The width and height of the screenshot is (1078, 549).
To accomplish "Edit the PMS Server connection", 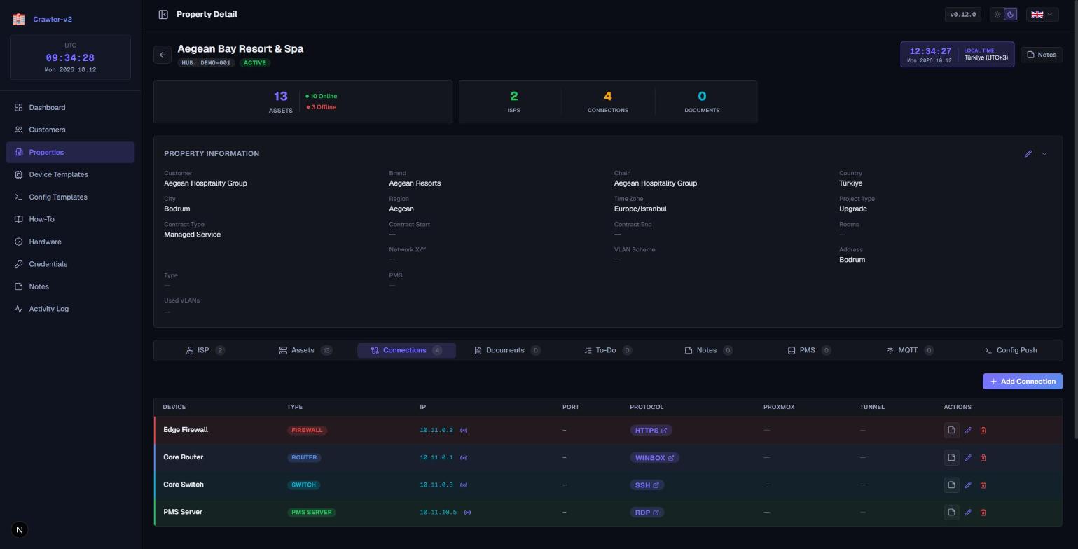I will click(x=968, y=513).
